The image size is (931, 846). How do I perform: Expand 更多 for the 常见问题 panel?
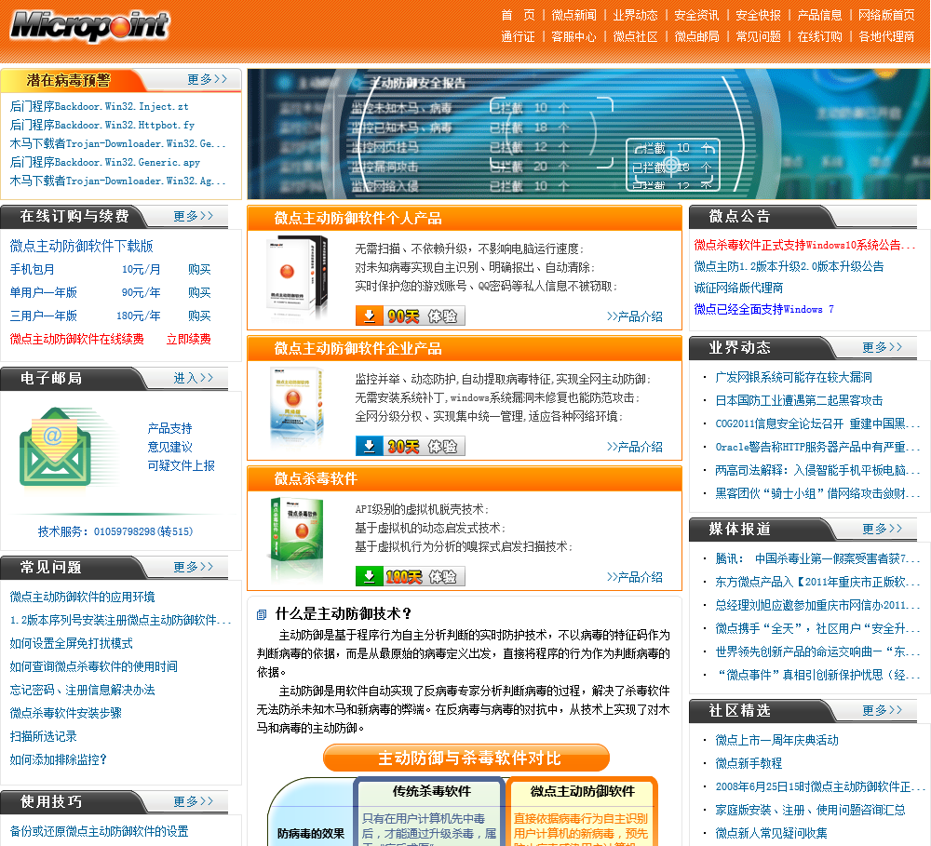[x=193, y=567]
